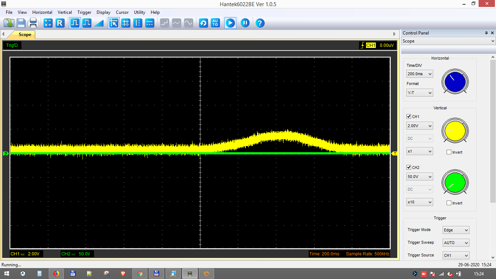Open the Windows Start button

7,274
